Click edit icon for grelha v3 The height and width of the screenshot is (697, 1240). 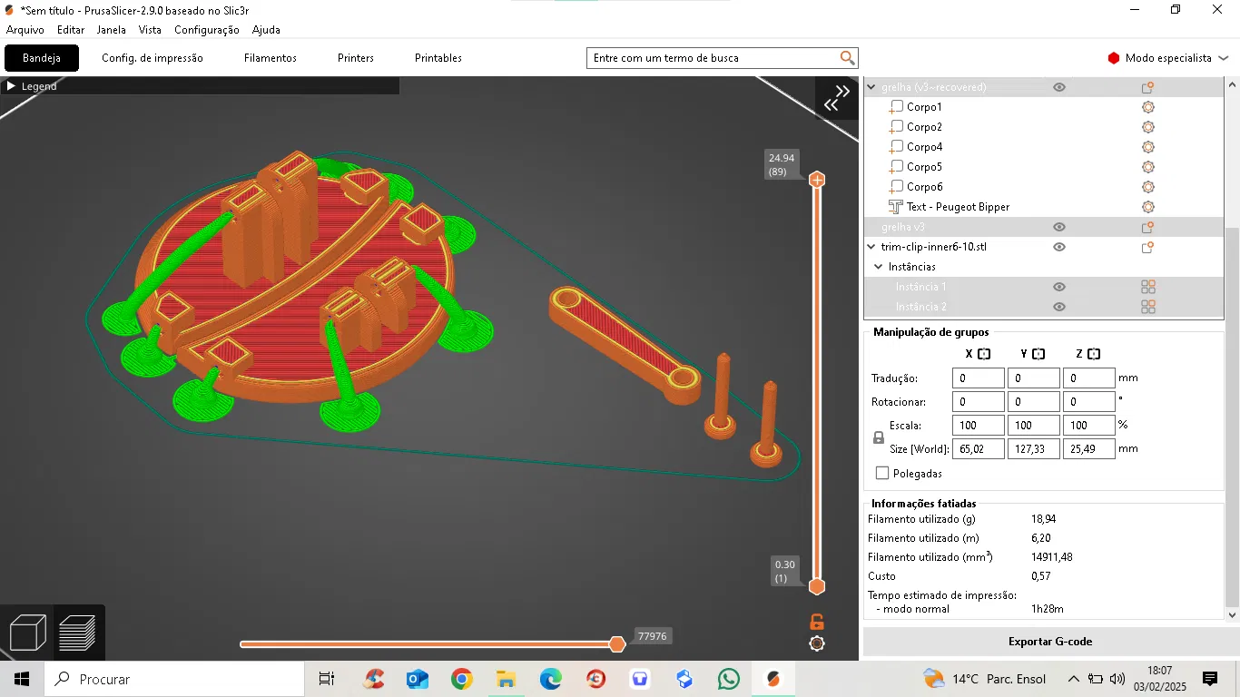(1147, 227)
